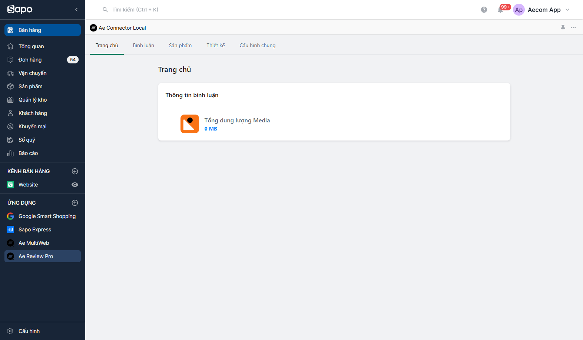Screen dimensions: 583x340
Task: Go to Đơn hàng in sidebar
Action: [x=30, y=60]
